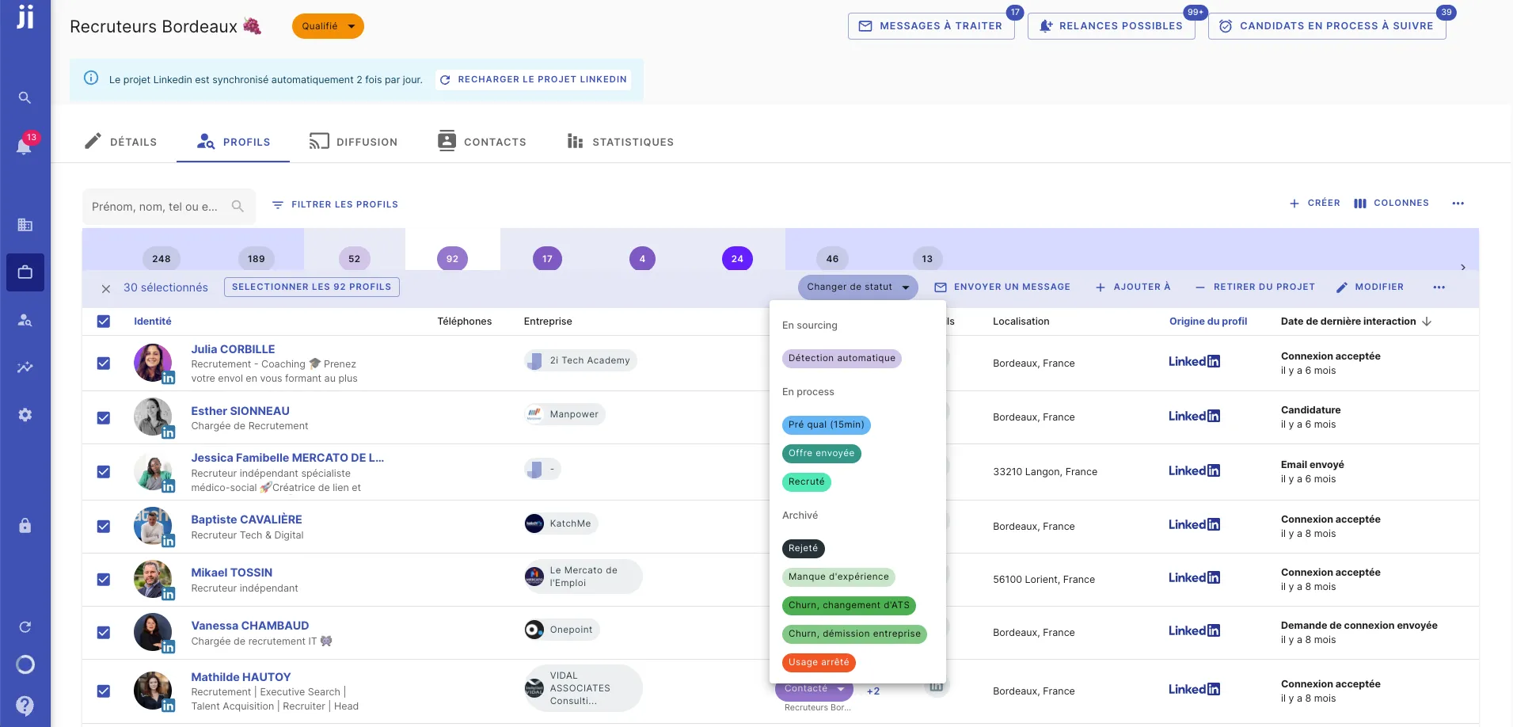Select the search icon in the sidebar

click(25, 97)
